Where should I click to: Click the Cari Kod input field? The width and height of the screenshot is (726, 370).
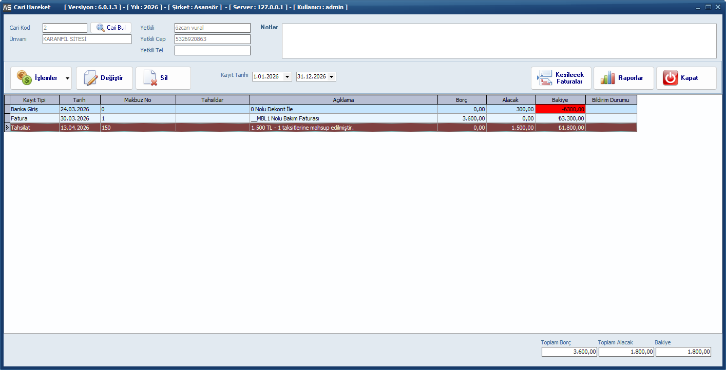tap(65, 28)
